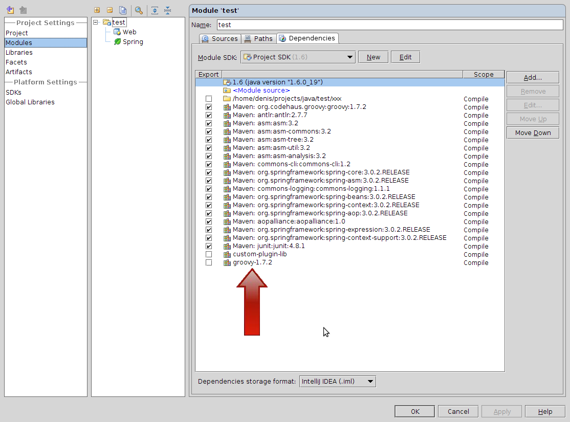Viewport: 570px width, 422px height.
Task: Switch to the Paths tab
Action: click(x=258, y=38)
